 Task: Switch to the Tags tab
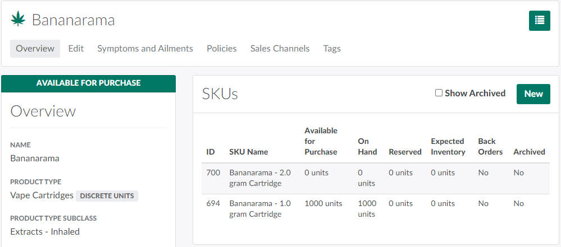[332, 49]
